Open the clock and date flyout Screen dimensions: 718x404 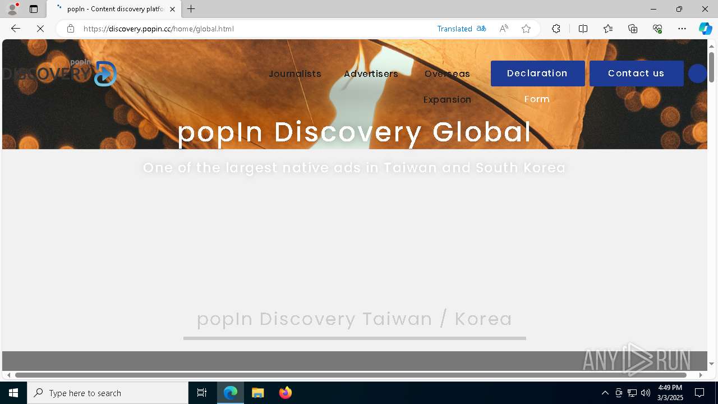(670, 393)
